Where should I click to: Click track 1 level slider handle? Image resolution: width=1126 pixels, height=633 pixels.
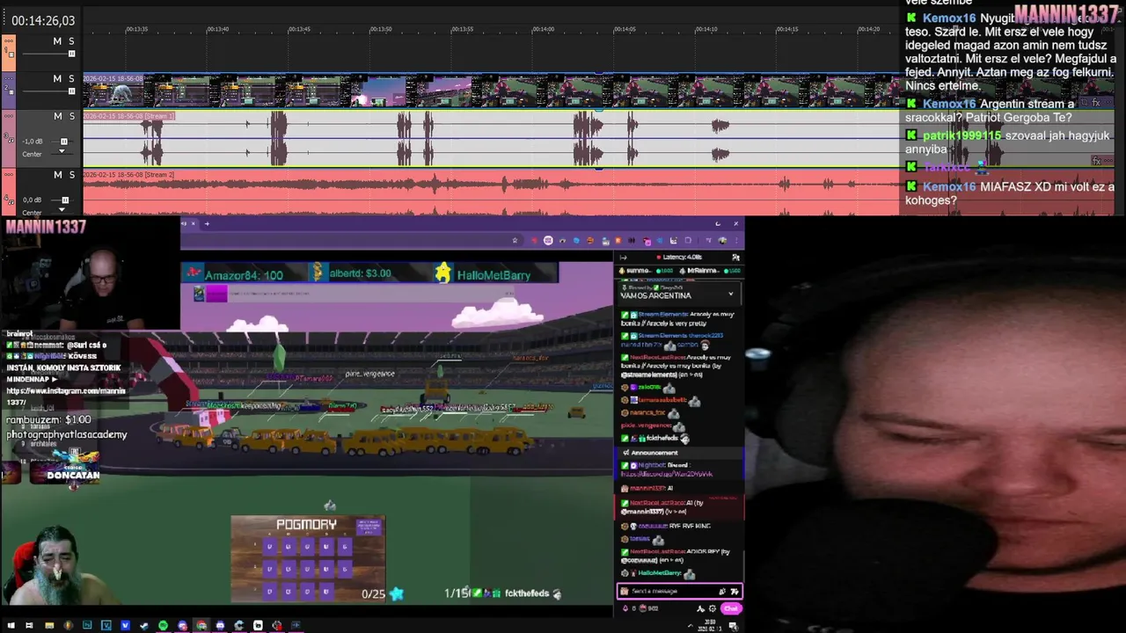[x=71, y=54]
